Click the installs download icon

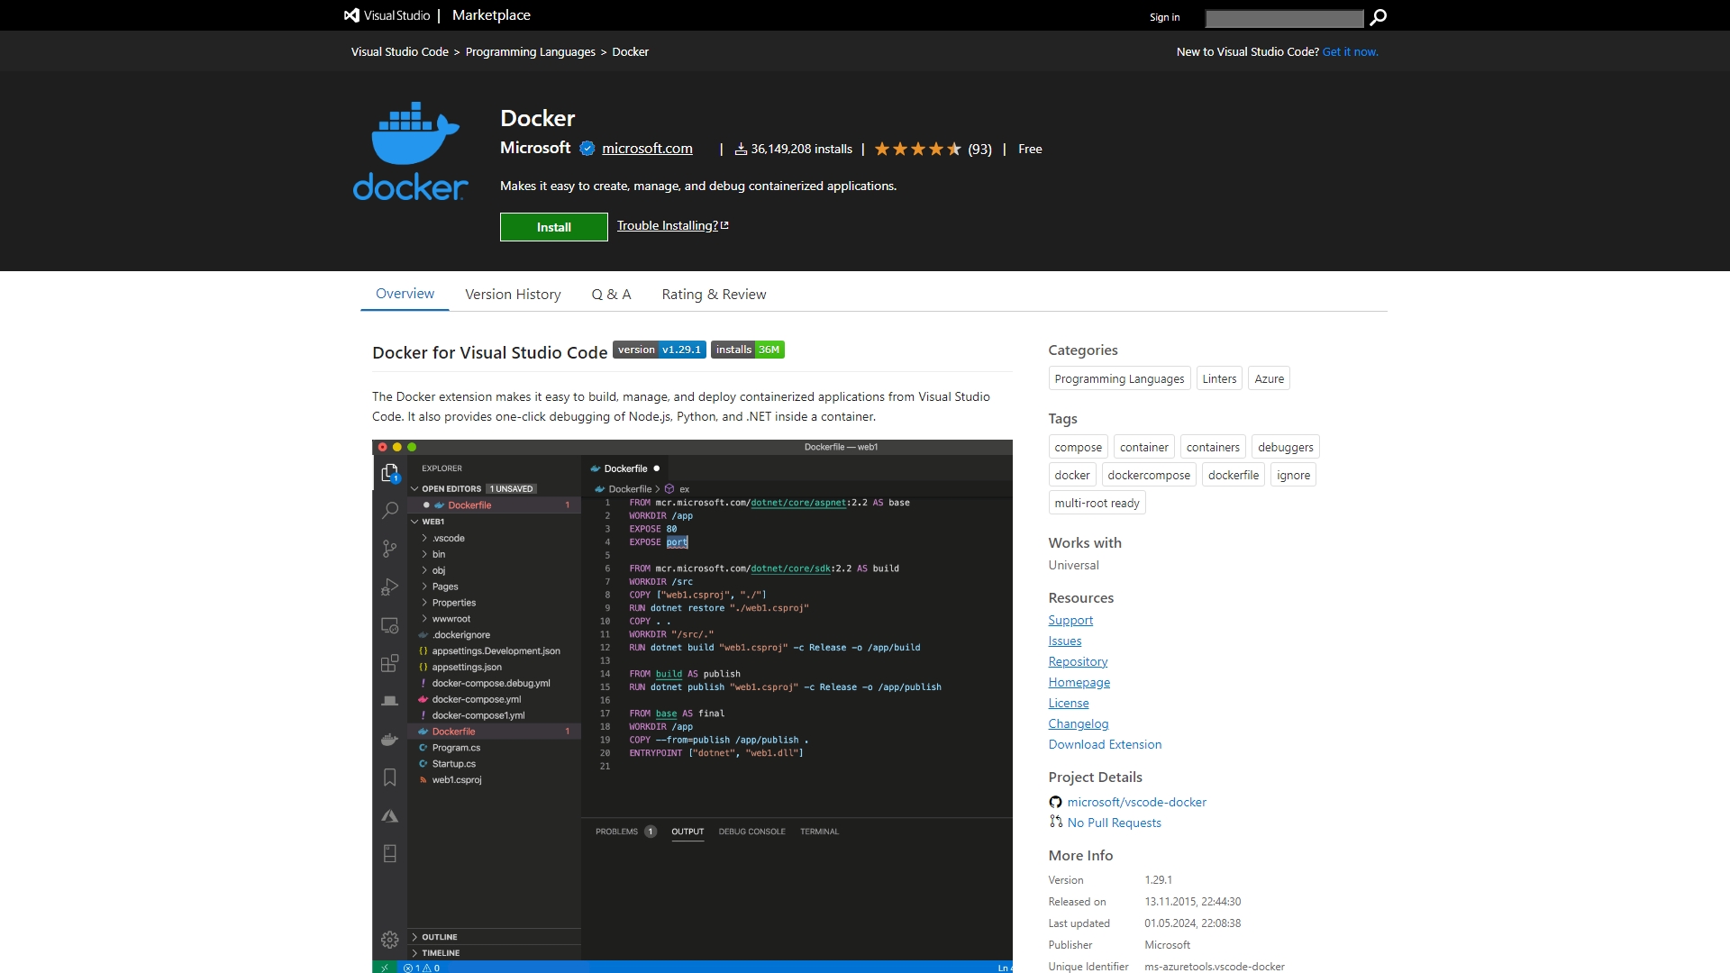pos(741,149)
